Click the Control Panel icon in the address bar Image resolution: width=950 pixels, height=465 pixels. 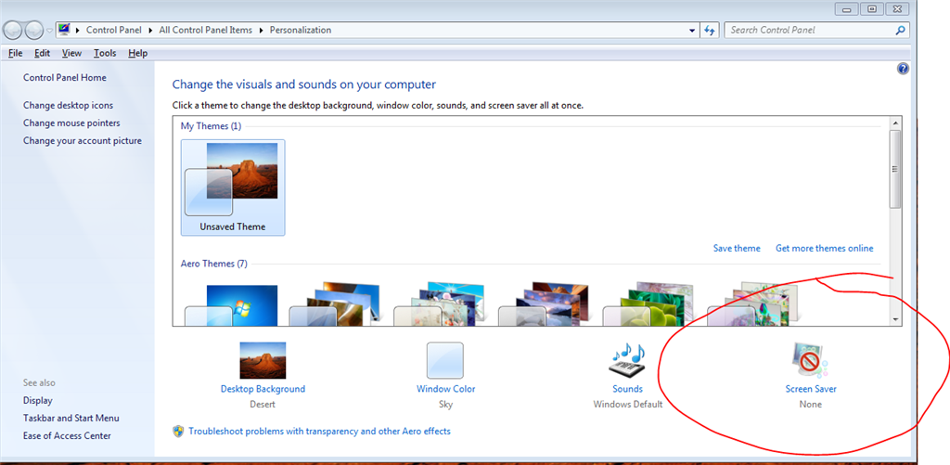click(65, 30)
